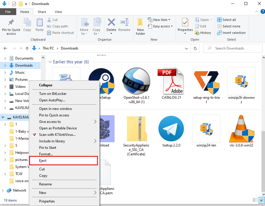Click Copy path in the ribbon
This screenshot has width=265, height=206.
coord(57,26)
